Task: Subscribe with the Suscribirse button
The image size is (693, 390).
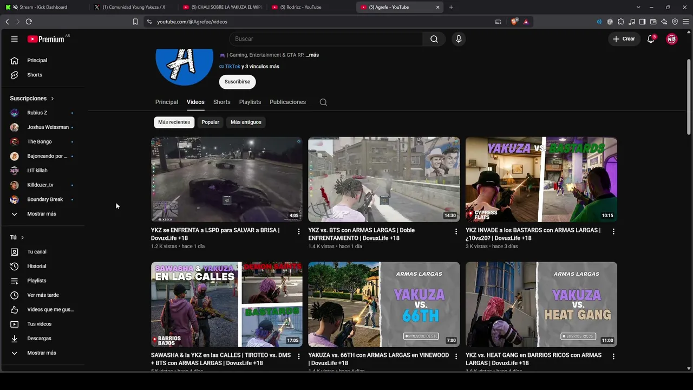Action: coord(238,82)
